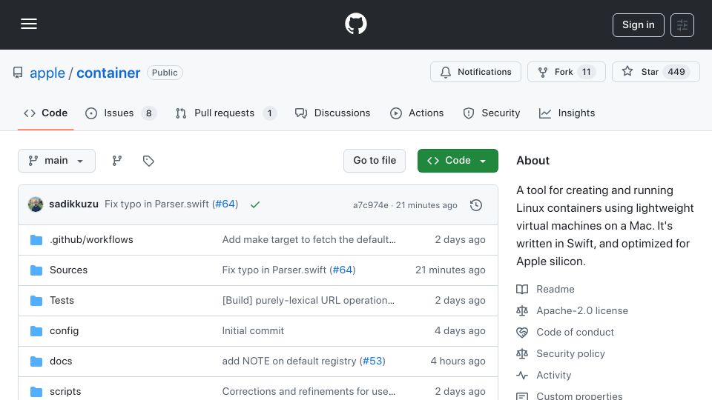
Task: Open commit history clock icon
Action: (x=476, y=205)
